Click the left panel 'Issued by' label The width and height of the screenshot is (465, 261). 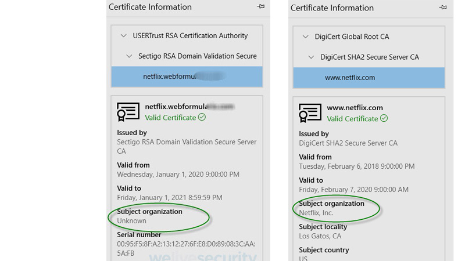coord(132,133)
